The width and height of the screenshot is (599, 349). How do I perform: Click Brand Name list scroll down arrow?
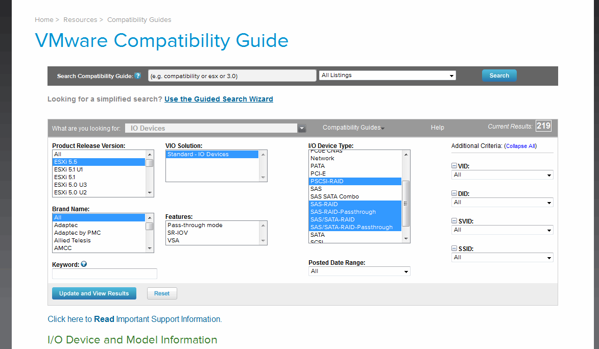tap(150, 248)
